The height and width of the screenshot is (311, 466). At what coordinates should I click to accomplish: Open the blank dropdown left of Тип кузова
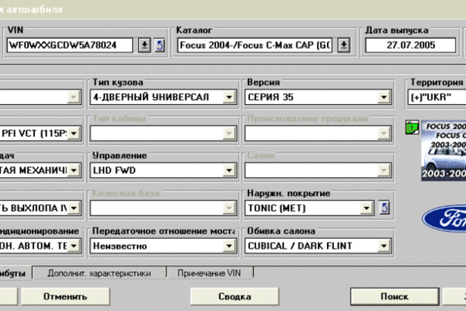pos(74,97)
